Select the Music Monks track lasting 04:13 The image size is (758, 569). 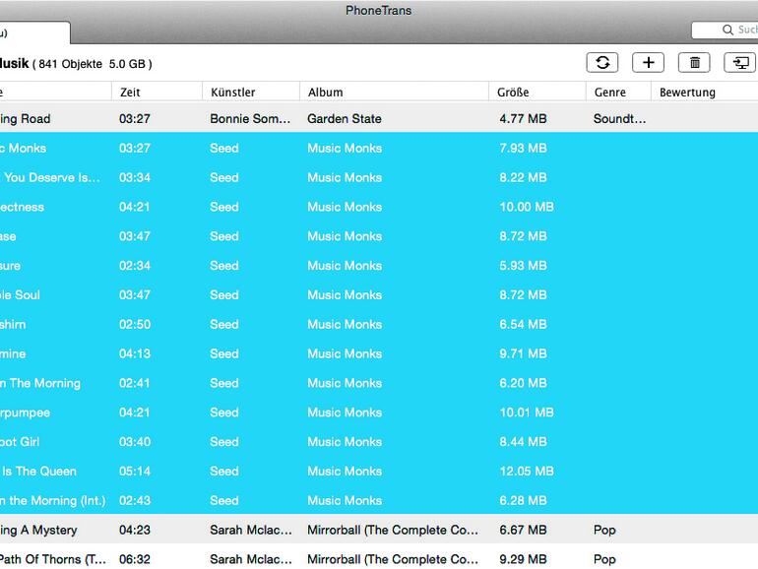click(345, 353)
